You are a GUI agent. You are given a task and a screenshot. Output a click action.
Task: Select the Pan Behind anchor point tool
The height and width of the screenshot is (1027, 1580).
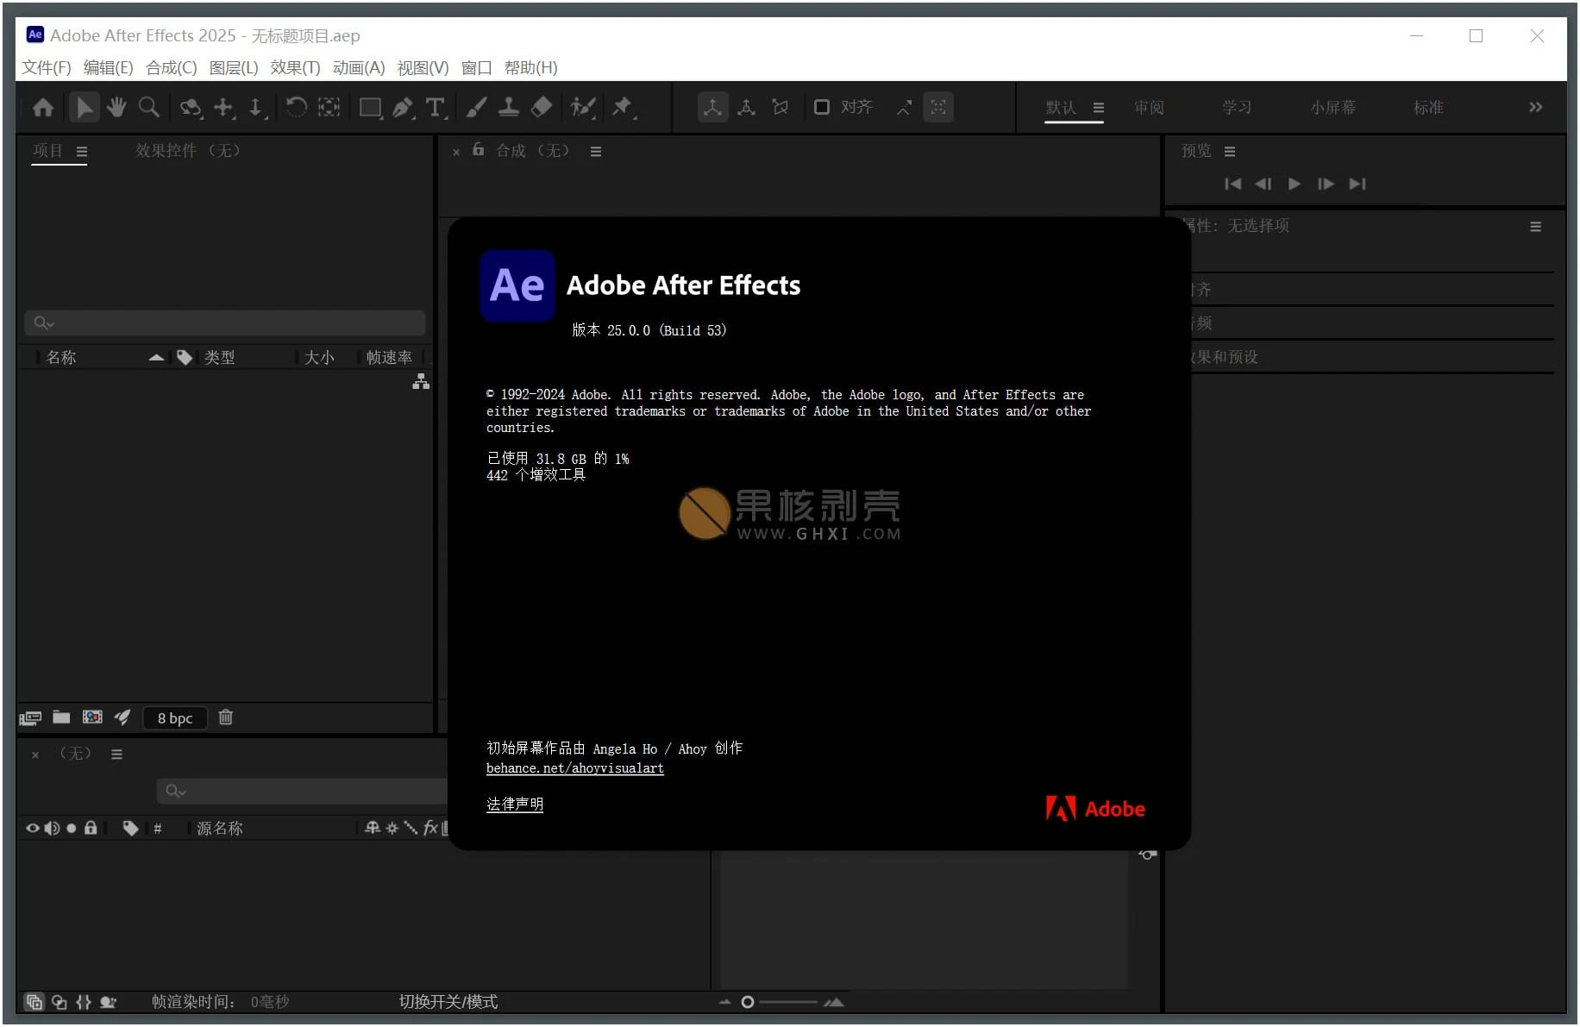point(329,108)
